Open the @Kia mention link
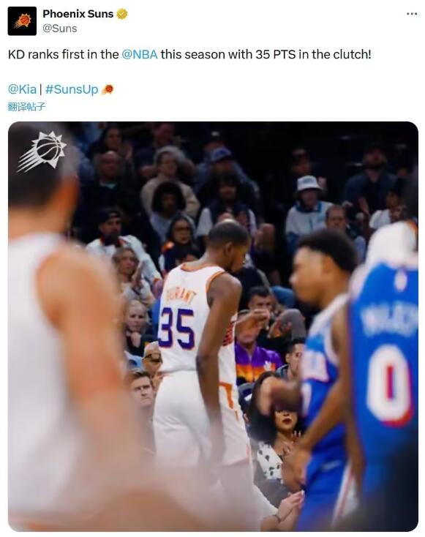The image size is (425, 537). point(22,89)
